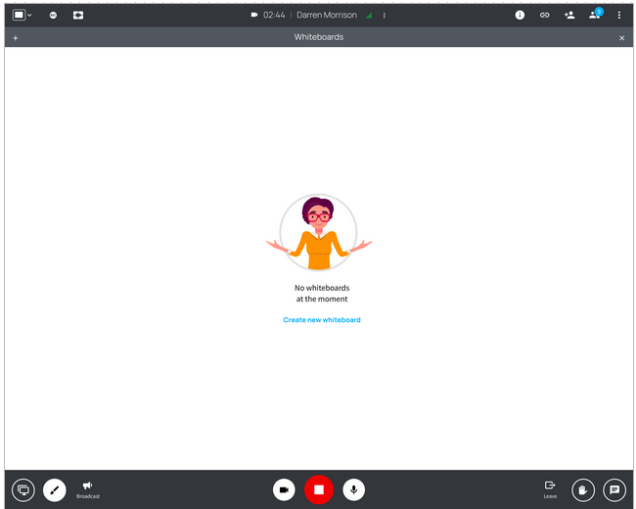Start screen sharing button
636x509 pixels.
click(x=23, y=490)
